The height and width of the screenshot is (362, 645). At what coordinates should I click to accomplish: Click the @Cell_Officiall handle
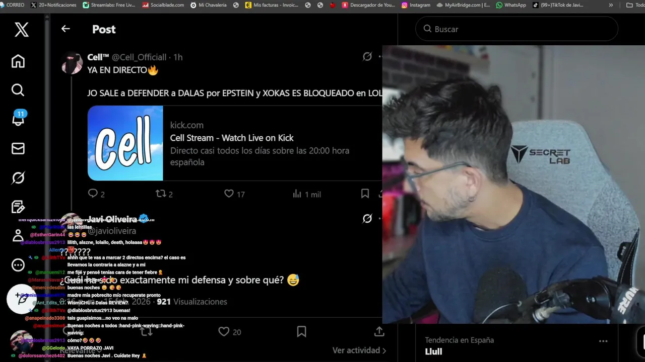139,57
